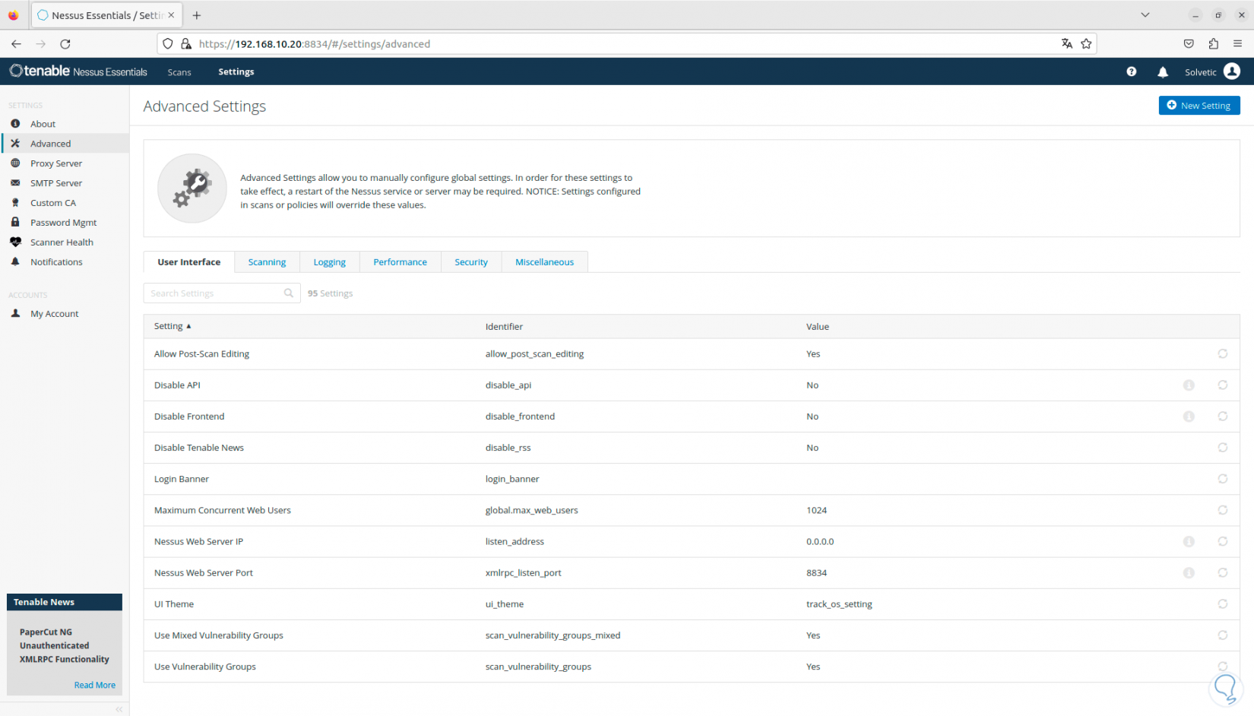Open the user account avatar menu
Viewport: 1254px width, 716px height.
[x=1232, y=71]
